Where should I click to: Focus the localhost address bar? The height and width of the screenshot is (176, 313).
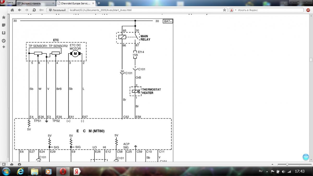[x=145, y=10]
